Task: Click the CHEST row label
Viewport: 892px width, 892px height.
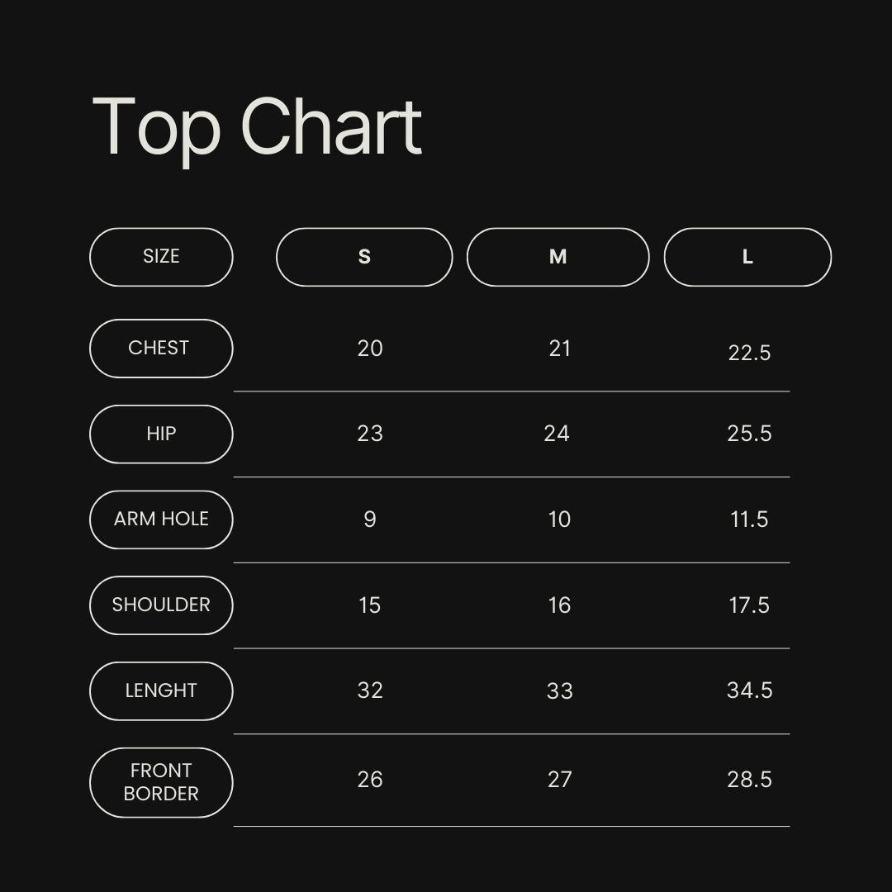Action: [x=161, y=349]
